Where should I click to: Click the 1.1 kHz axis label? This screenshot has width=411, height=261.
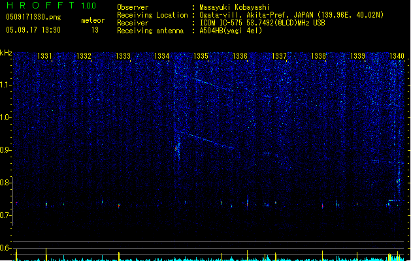5,85
